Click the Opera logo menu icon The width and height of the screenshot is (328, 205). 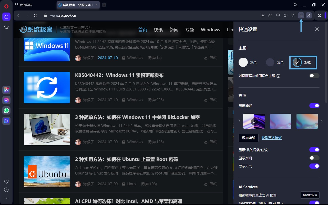(x=6, y=6)
